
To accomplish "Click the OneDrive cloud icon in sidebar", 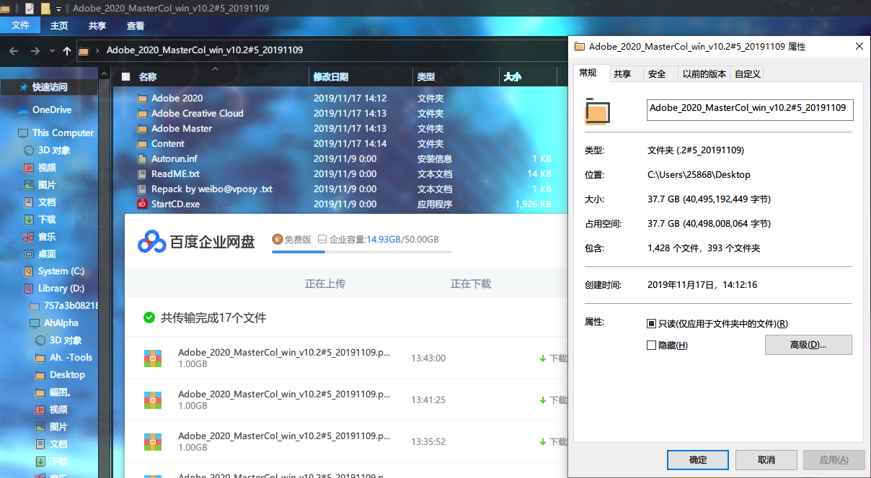I will [23, 110].
